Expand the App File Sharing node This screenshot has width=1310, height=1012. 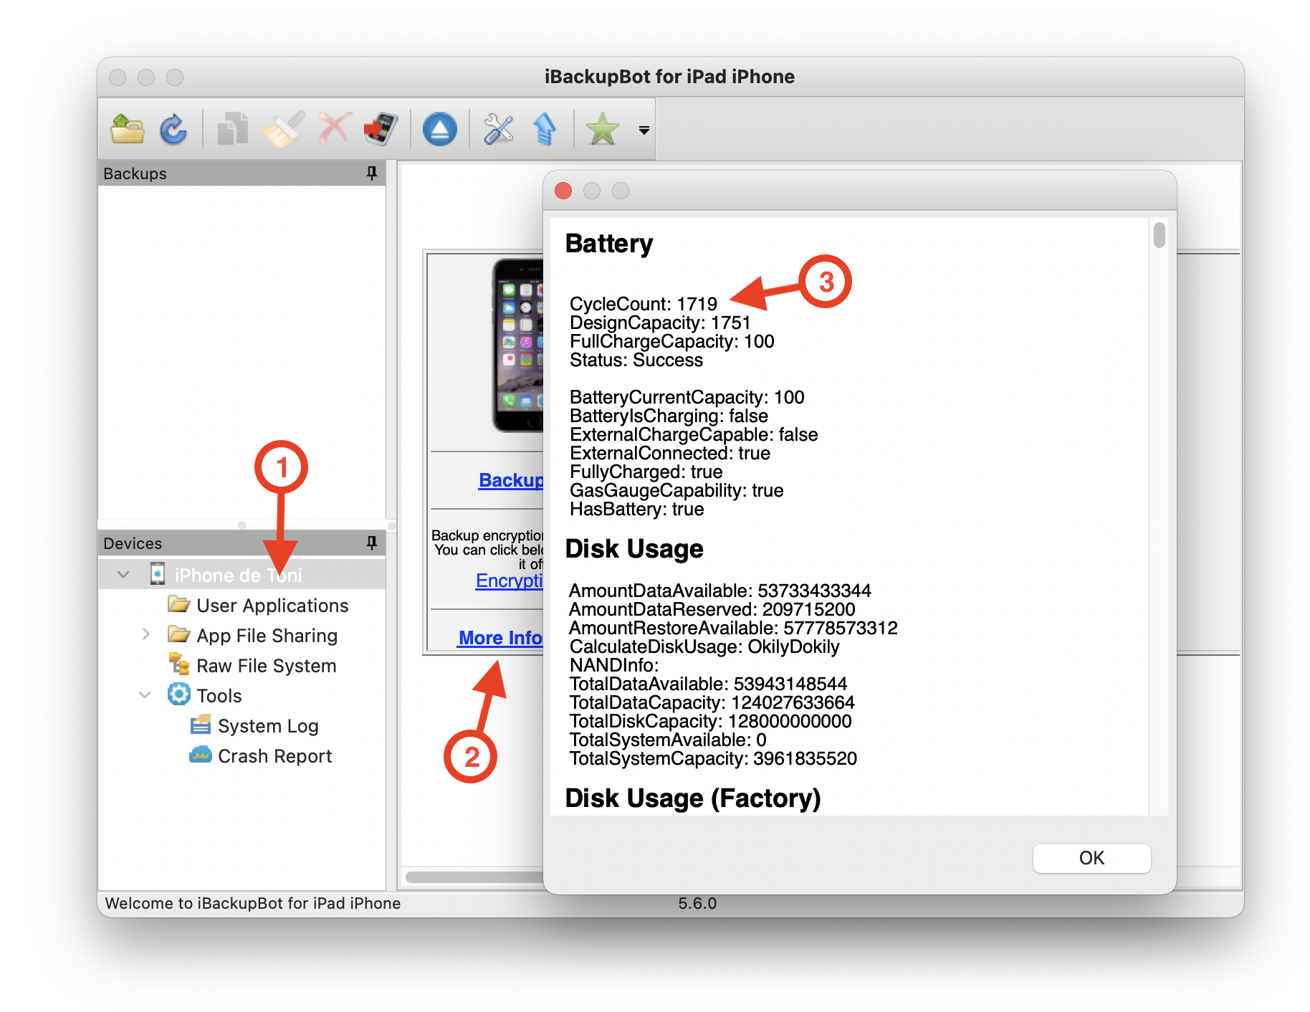[x=145, y=634]
